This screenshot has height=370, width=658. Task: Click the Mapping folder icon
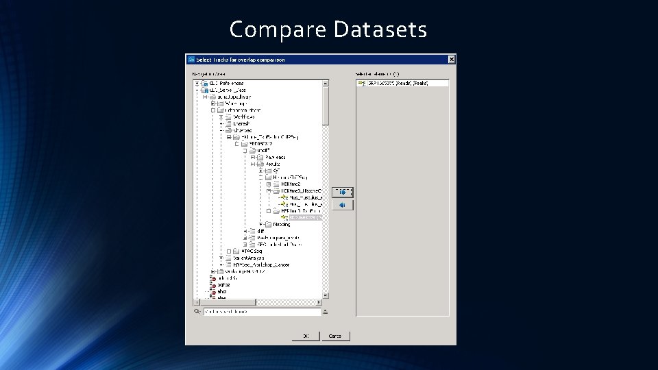[268, 225]
